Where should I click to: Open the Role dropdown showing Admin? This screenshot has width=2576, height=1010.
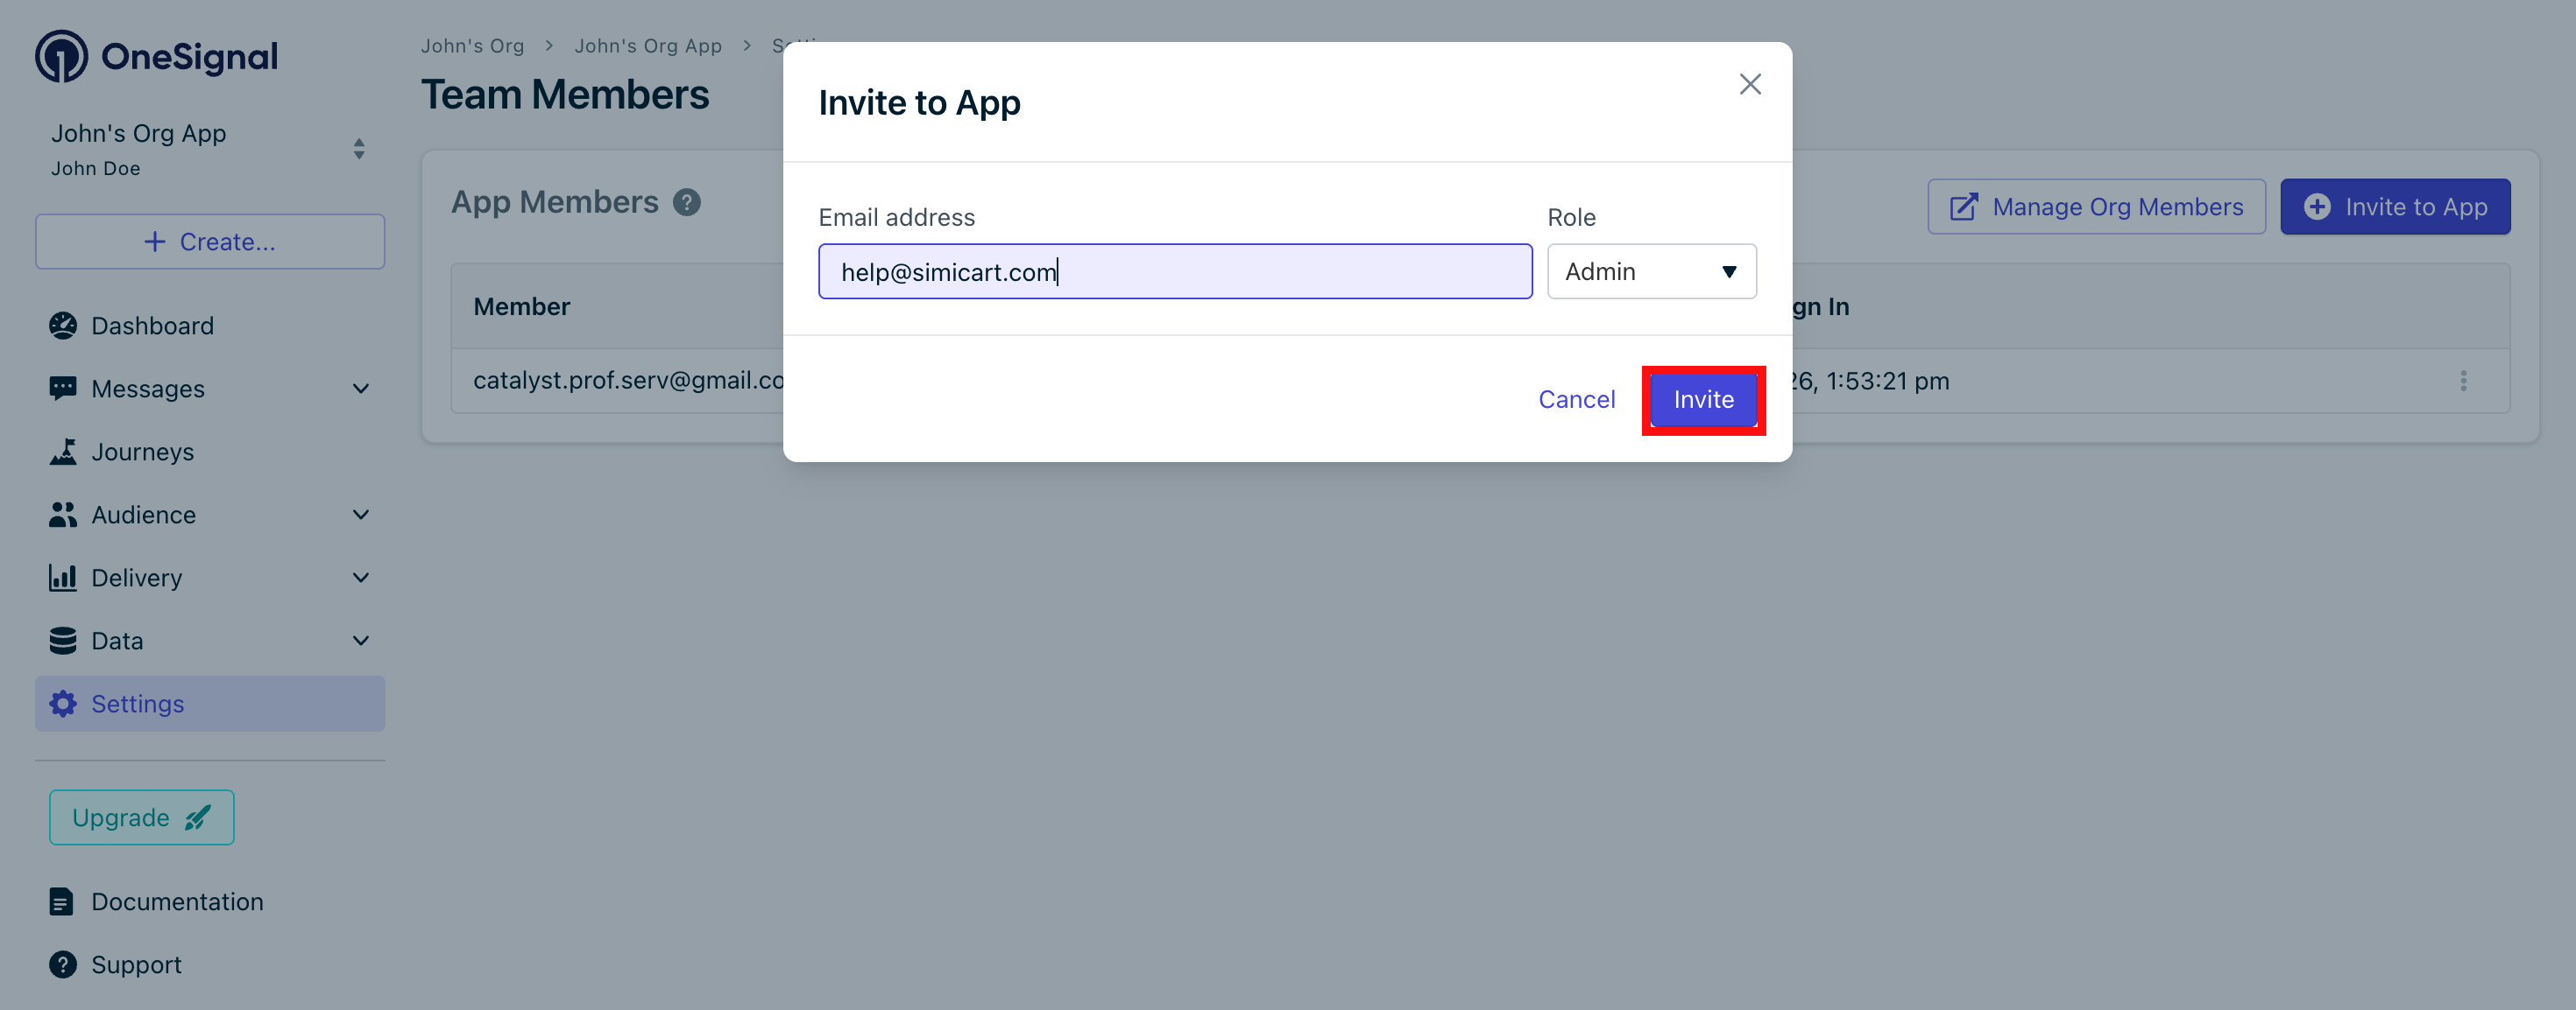(x=1651, y=271)
